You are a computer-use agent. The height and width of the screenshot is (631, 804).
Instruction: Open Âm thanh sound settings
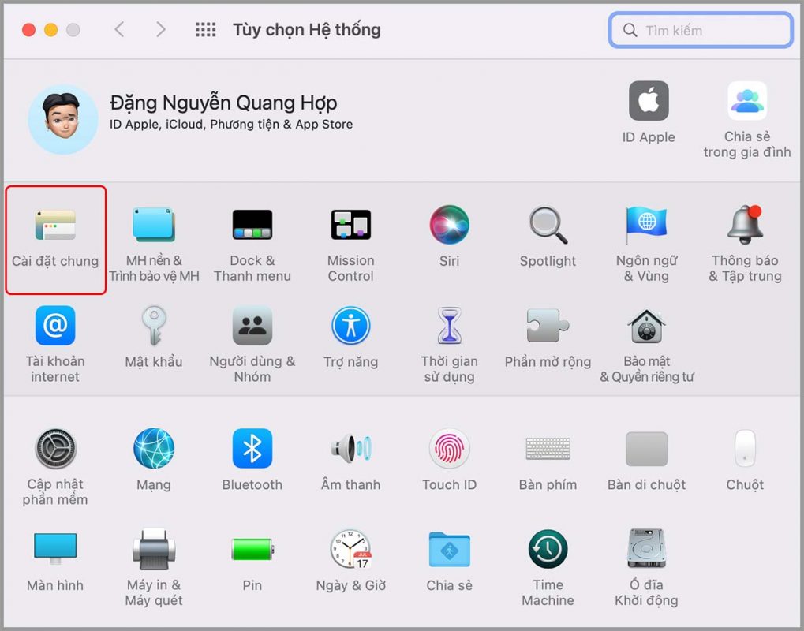pyautogui.click(x=350, y=450)
